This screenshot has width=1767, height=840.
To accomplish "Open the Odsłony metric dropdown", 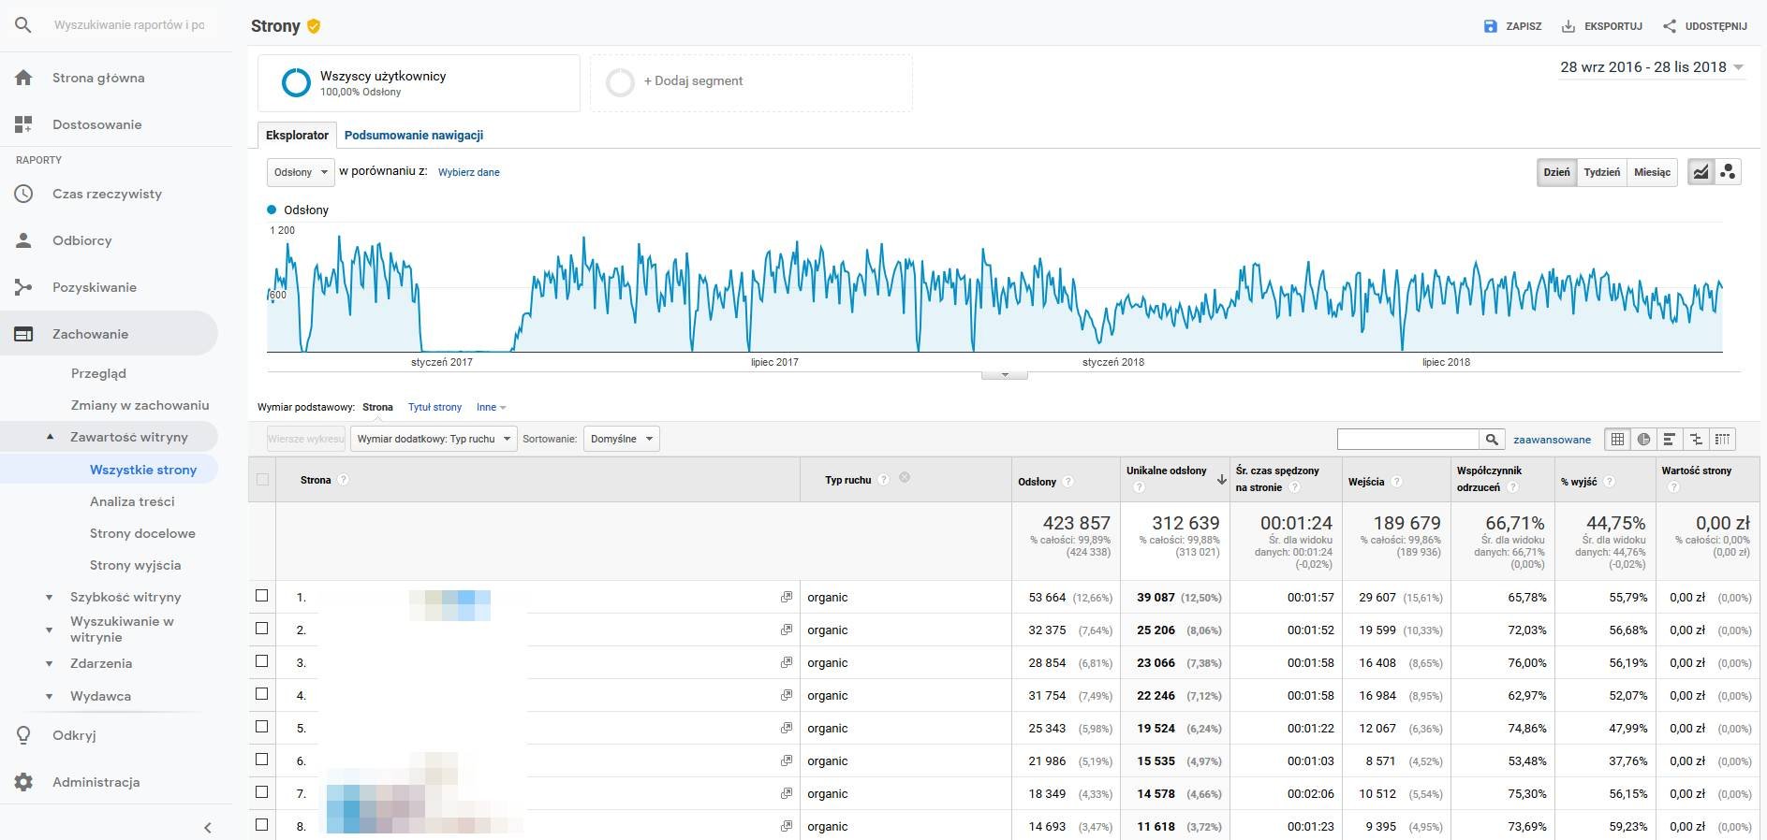I will 301,172.
